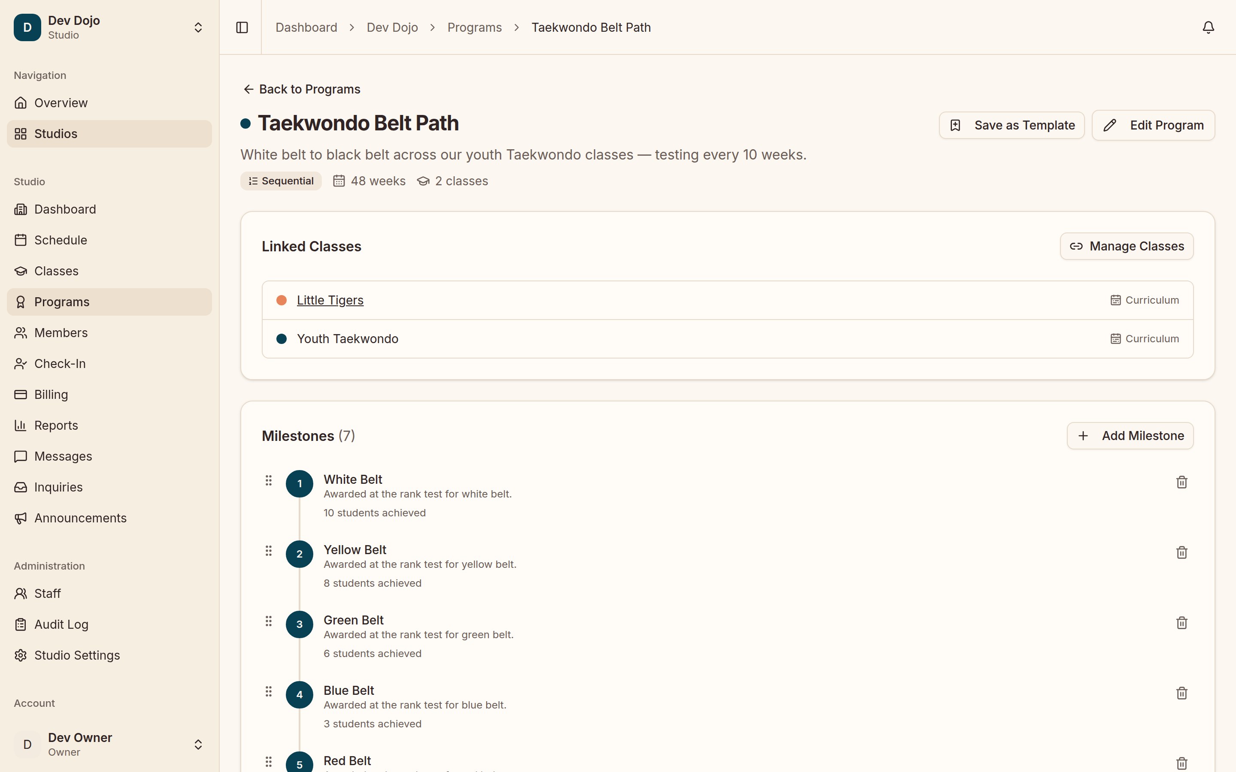Click Back to Programs link

[302, 89]
